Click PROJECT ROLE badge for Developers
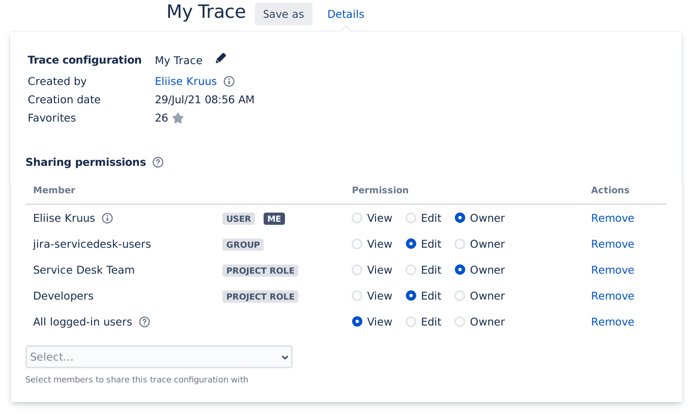The image size is (688, 414). [260, 297]
